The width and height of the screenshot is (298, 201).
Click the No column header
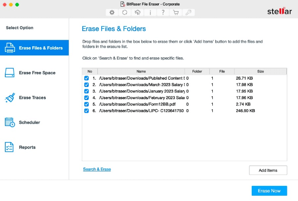(x=90, y=71)
